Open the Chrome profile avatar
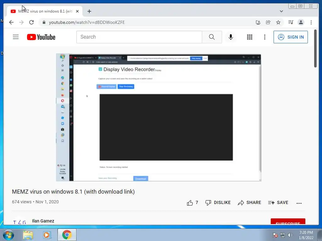The height and width of the screenshot is (241, 322). point(301,22)
